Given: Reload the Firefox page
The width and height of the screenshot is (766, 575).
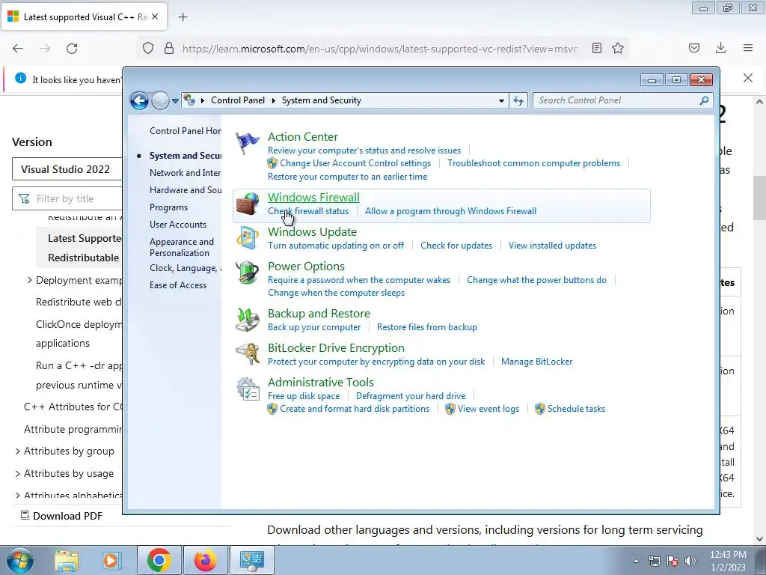Looking at the screenshot, I should point(72,49).
